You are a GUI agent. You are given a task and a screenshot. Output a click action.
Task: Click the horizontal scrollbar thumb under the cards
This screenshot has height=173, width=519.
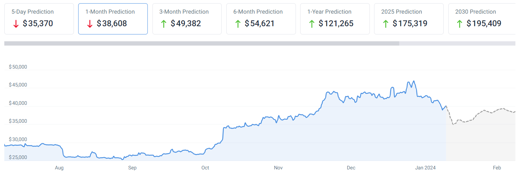pos(202,43)
